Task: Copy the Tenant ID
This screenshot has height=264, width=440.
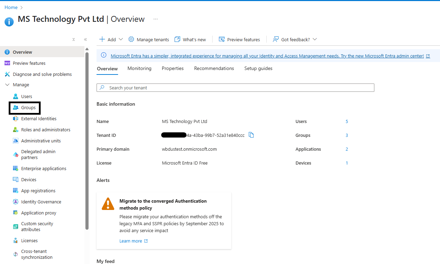Action: (251, 135)
